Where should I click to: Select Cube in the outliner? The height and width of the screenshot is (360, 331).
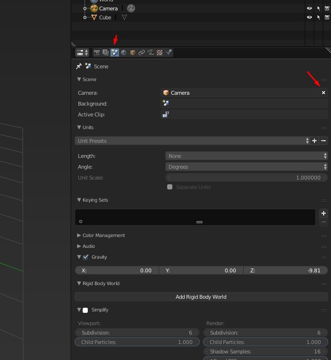tap(105, 17)
